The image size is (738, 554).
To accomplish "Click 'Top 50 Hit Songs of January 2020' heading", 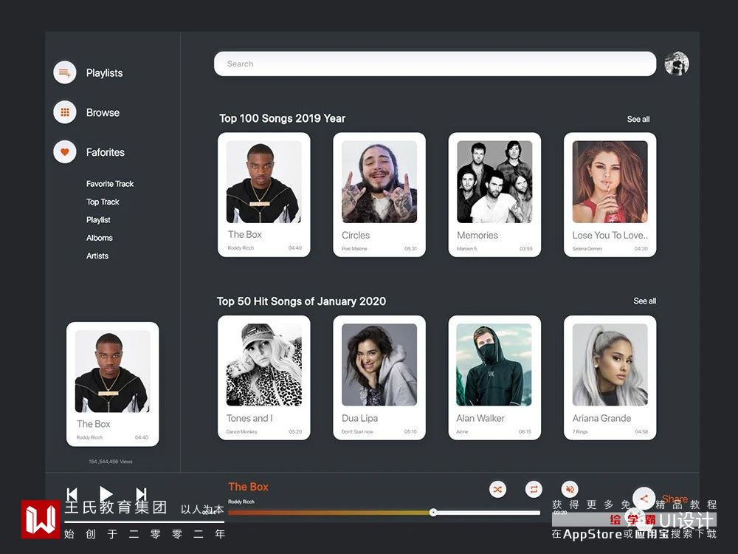I will (x=301, y=301).
